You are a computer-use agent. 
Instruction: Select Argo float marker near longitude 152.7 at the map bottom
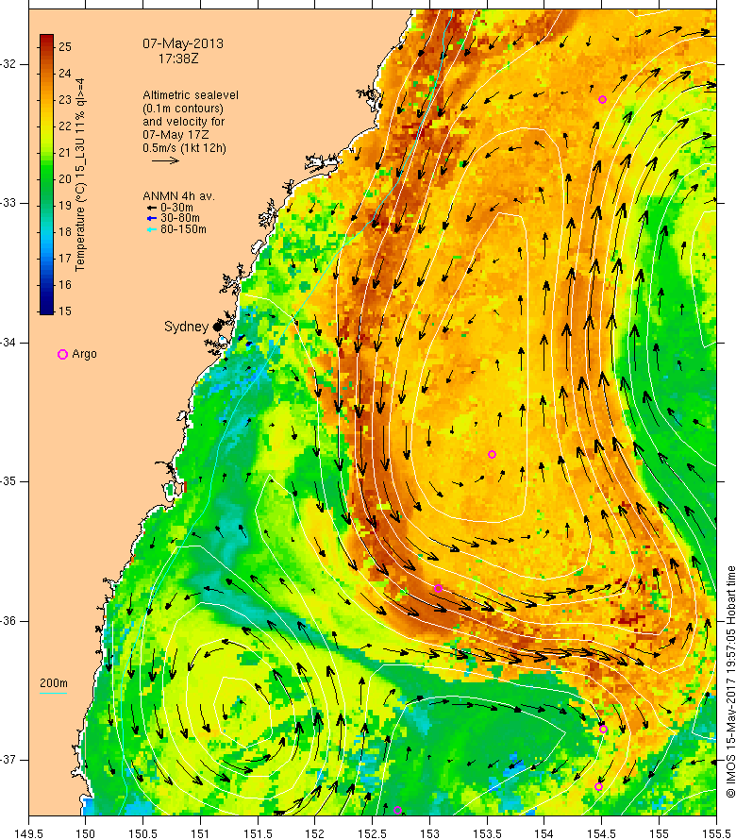tap(397, 810)
